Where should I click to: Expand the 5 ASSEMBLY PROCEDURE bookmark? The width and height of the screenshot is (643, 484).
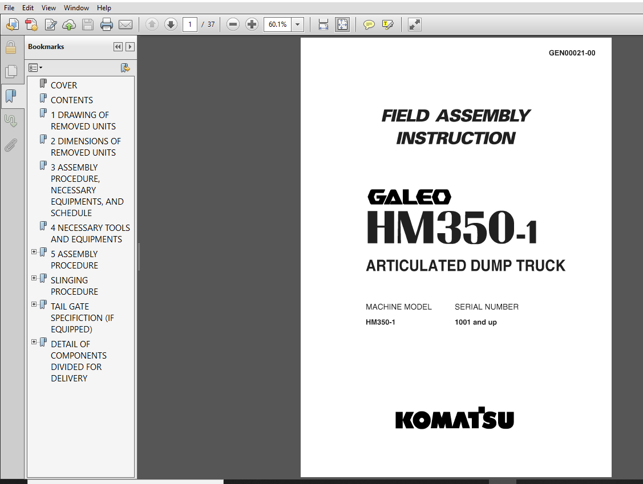coord(34,252)
